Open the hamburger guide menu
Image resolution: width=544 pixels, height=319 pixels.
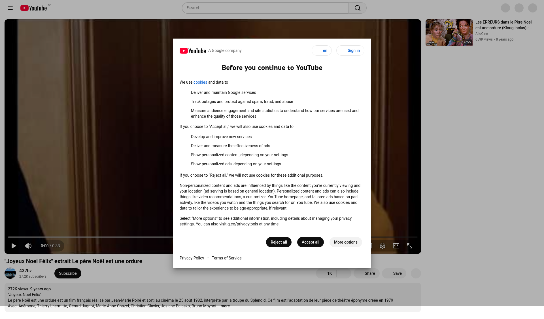tap(10, 8)
